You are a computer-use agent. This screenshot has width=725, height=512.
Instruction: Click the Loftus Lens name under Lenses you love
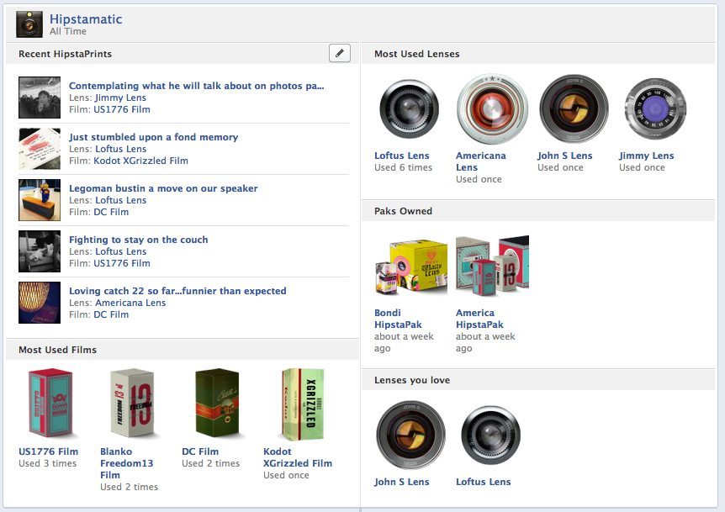483,482
